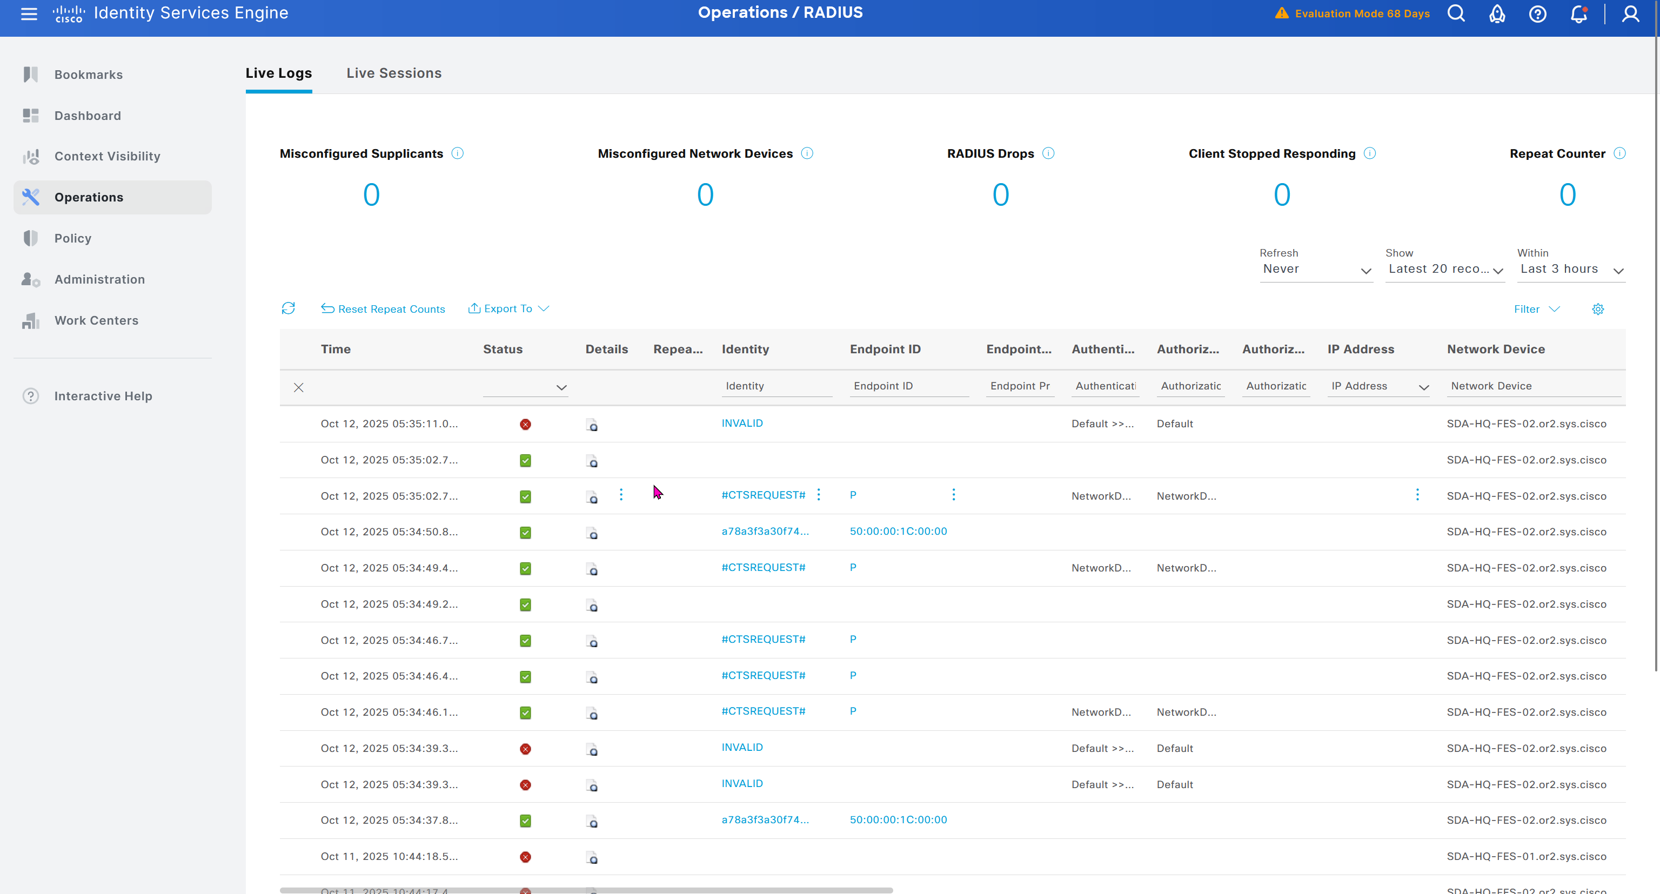Switch to the Live Sessions tab
This screenshot has height=894, width=1660.
[x=394, y=73]
